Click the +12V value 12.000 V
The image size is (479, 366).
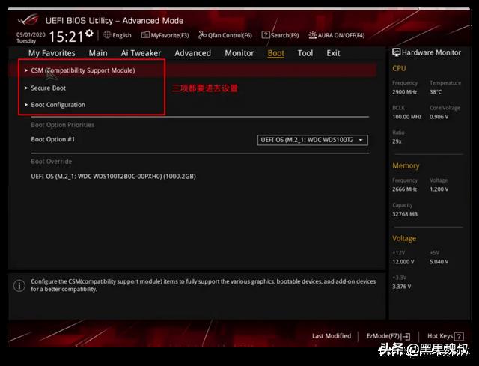pos(403,262)
